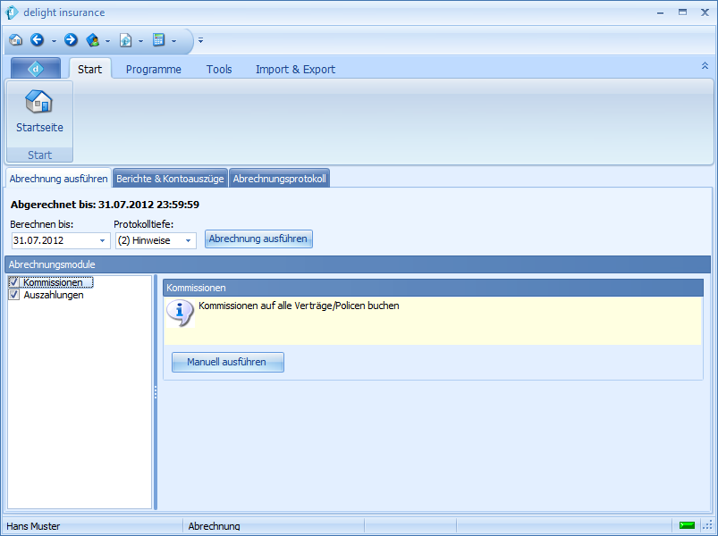Screen dimensions: 718x536
Task: Switch to the Berichte & Kontoauszüge tab
Action: pyautogui.click(x=170, y=179)
